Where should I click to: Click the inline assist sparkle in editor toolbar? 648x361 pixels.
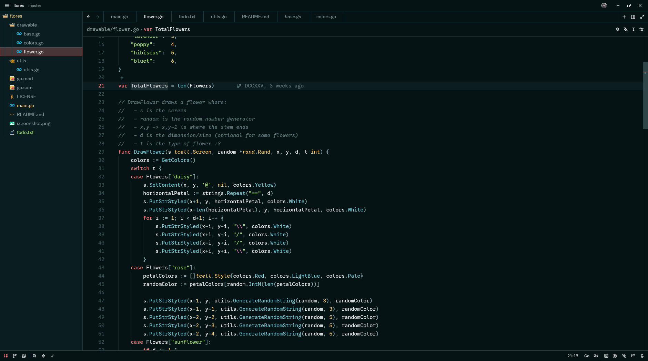click(x=626, y=29)
